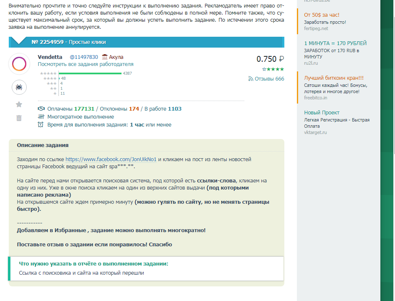Open ad 1 МИНУТА = 170 РУБЛЕЙ
The width and height of the screenshot is (395, 301).
tap(335, 43)
